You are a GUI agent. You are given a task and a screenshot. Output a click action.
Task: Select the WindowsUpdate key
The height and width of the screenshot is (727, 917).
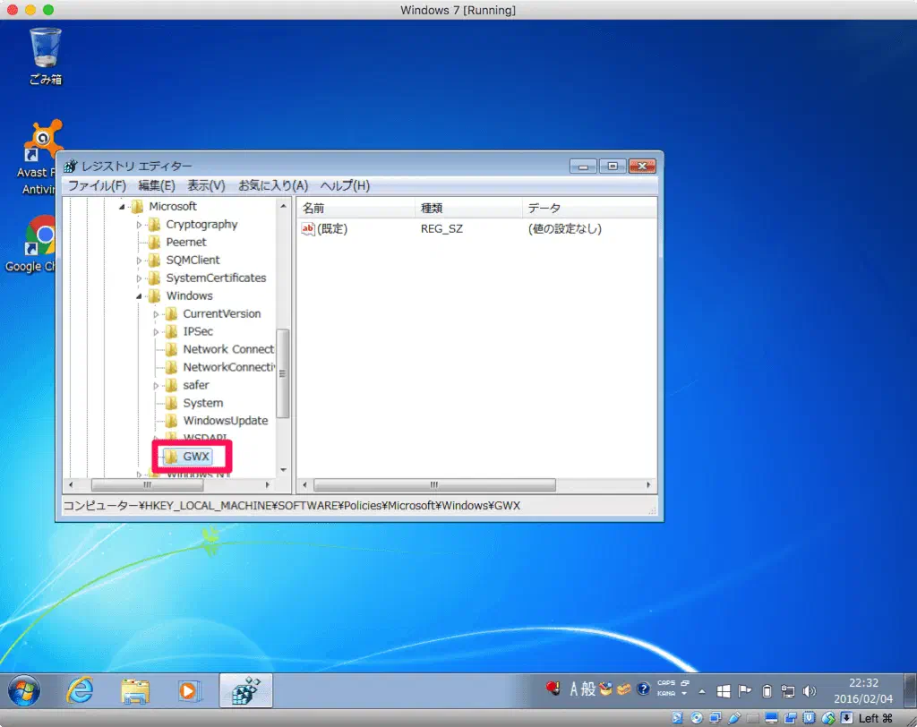pyautogui.click(x=225, y=421)
